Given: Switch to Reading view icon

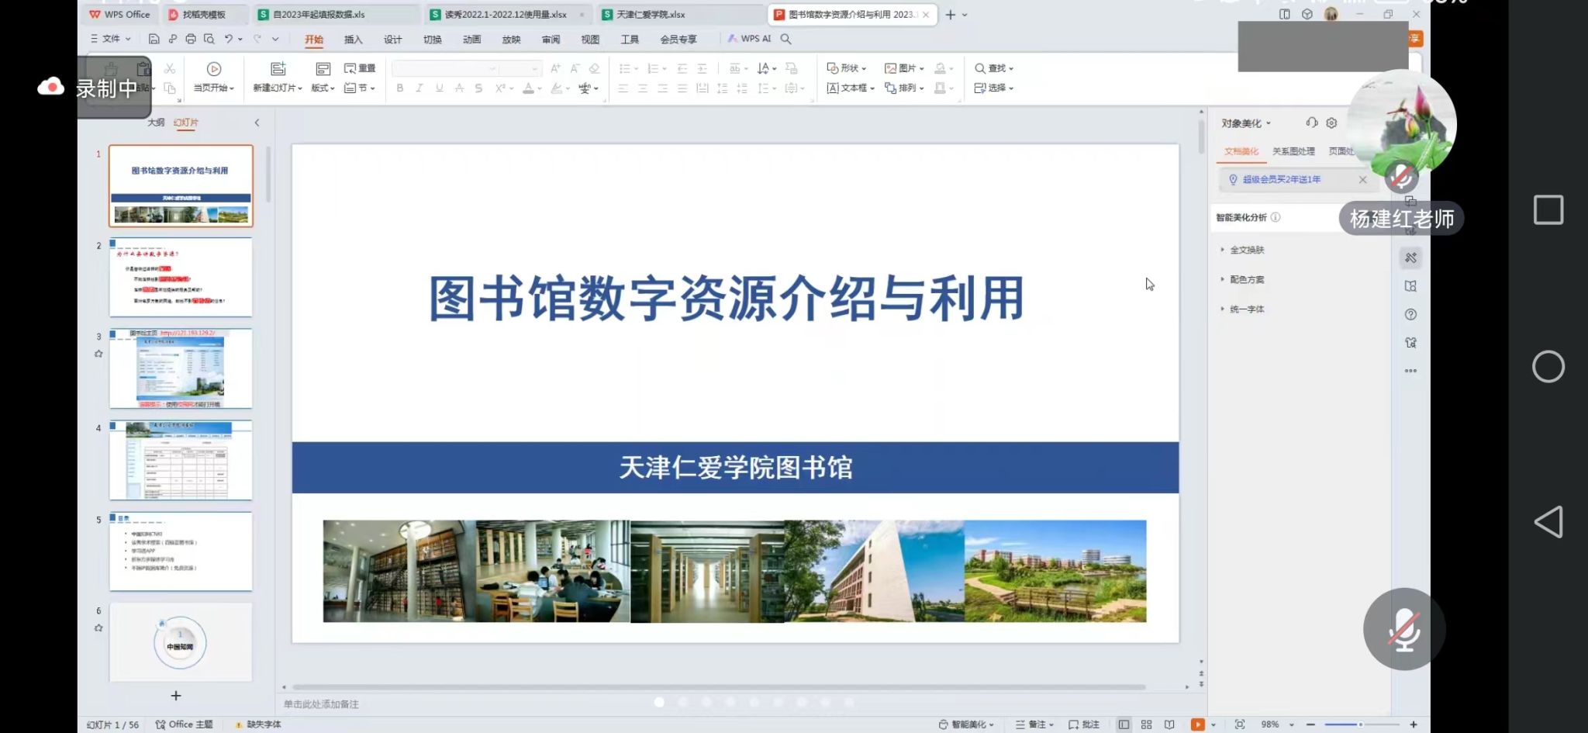Looking at the screenshot, I should click(1169, 724).
